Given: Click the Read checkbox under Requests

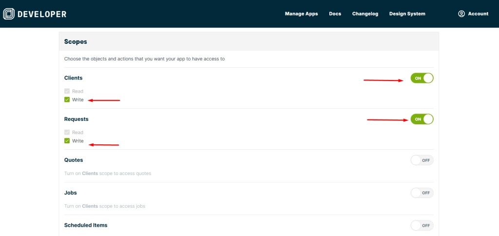Looking at the screenshot, I should pyautogui.click(x=67, y=132).
